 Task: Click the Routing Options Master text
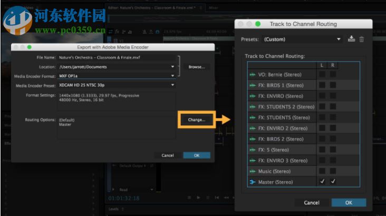click(65, 124)
